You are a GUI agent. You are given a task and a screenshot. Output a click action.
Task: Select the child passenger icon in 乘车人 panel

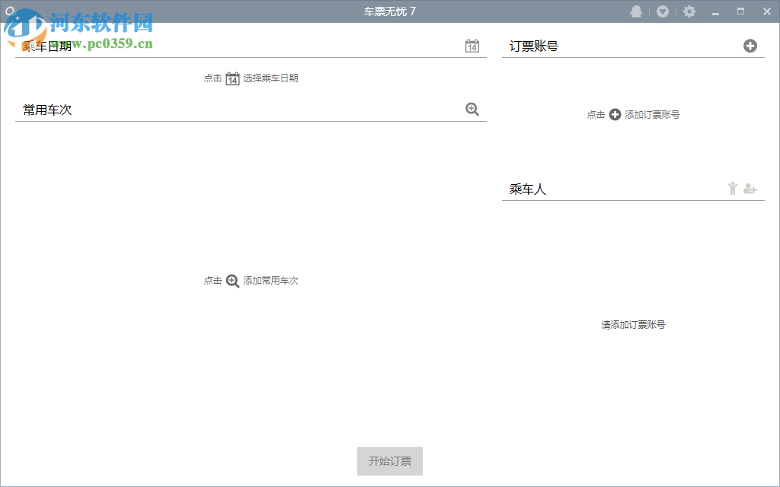[x=732, y=188]
